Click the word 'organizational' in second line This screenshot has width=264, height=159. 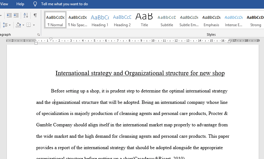coord(66,102)
